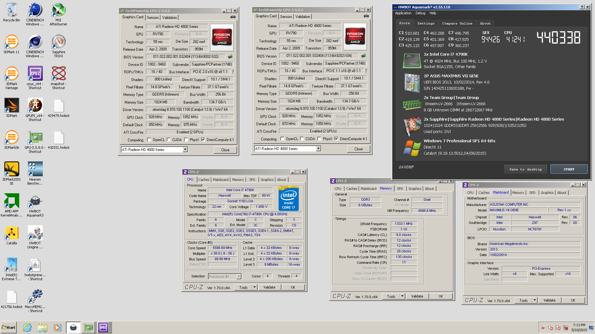Click Save to desktop in Aquamark3
The width and height of the screenshot is (595, 334).
(526, 169)
